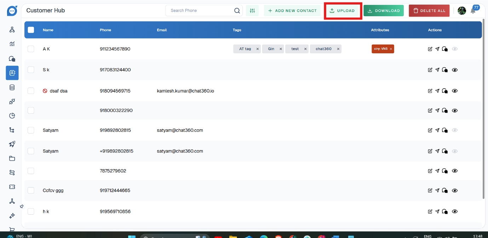Click the folder icon in sidebar
Viewport: 488px width, 238px height.
(x=12, y=158)
